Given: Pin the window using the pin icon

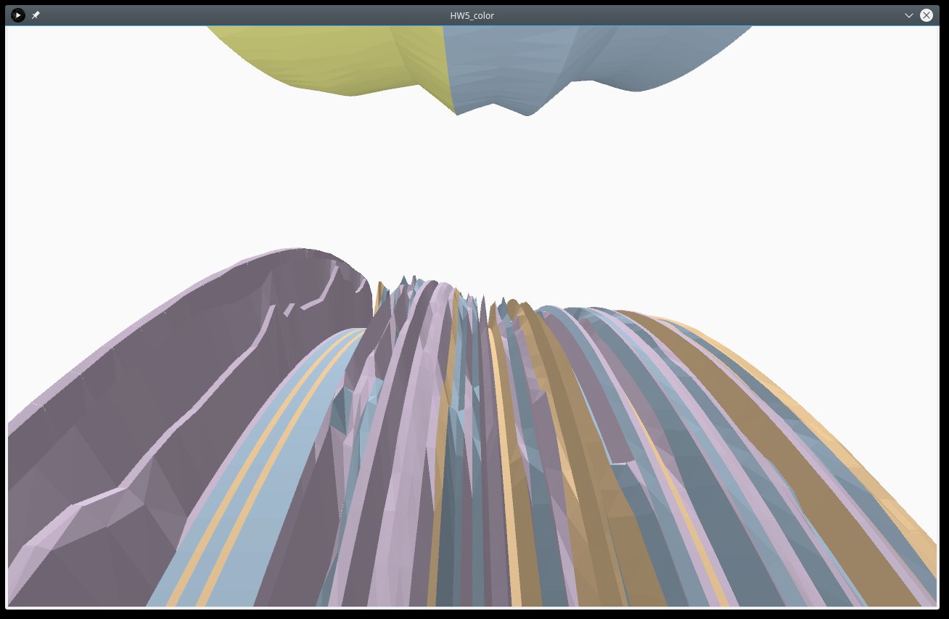Looking at the screenshot, I should tap(36, 15).
